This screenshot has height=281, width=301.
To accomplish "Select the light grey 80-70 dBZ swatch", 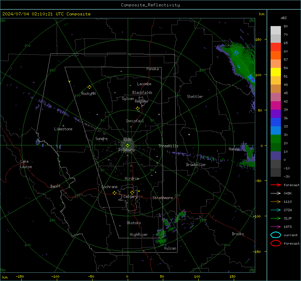I will [276, 30].
